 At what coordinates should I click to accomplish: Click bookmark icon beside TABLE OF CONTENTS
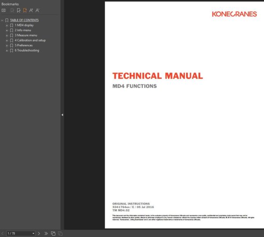7,20
